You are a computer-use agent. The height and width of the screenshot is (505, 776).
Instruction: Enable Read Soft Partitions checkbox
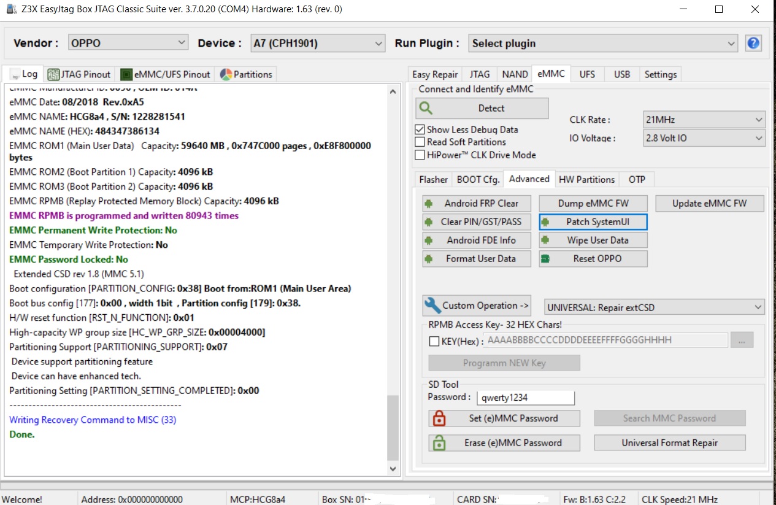[x=420, y=142]
